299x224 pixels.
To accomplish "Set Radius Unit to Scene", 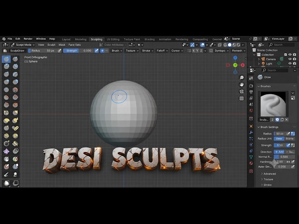I will coord(290,139).
